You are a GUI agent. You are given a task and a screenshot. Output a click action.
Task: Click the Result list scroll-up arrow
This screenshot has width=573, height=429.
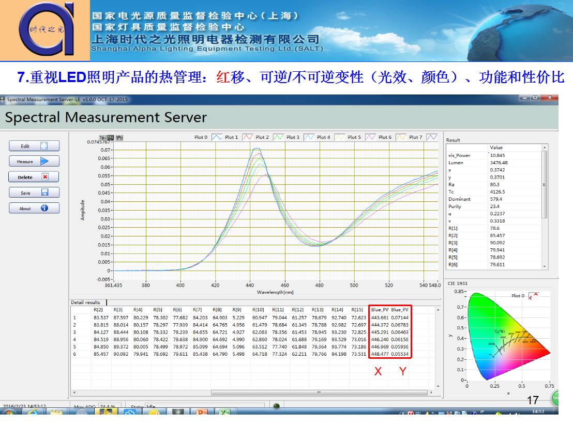tap(545, 147)
